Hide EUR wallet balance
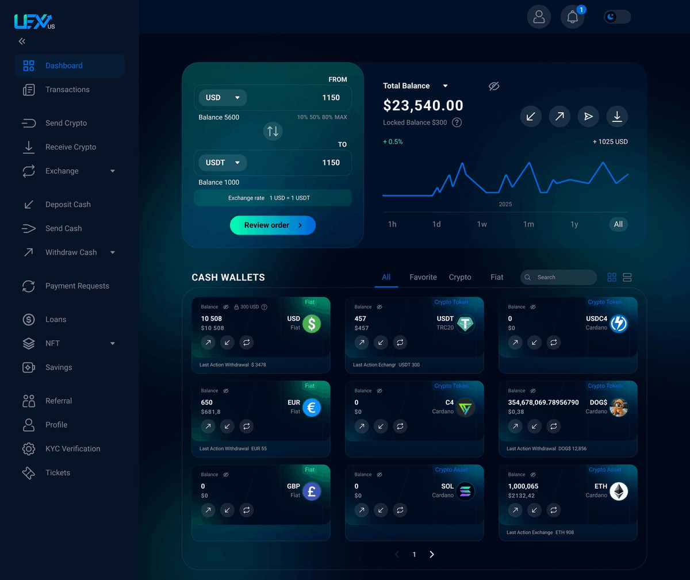The image size is (690, 580). pyautogui.click(x=226, y=391)
